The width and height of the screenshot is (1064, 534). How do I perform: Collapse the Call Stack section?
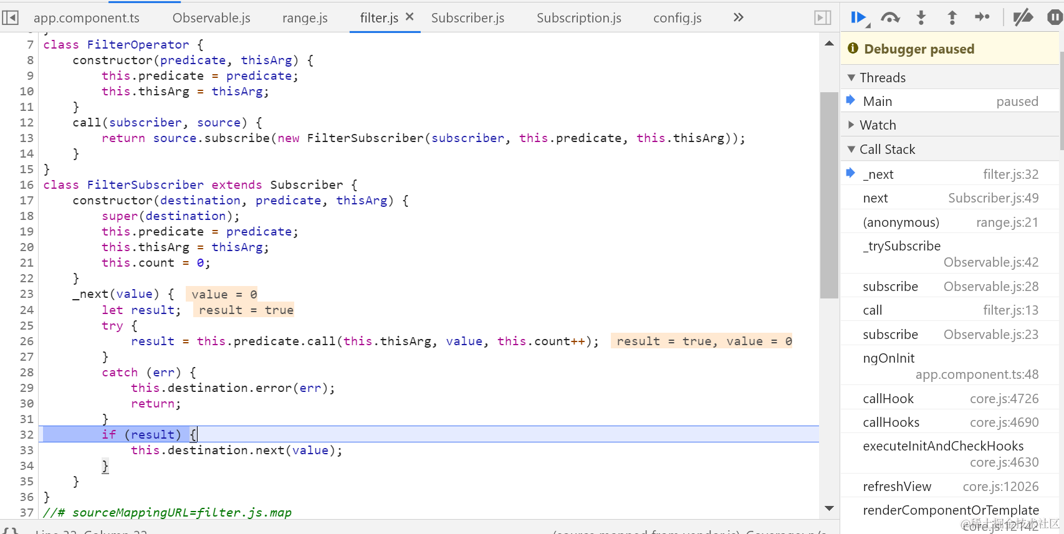point(950,149)
